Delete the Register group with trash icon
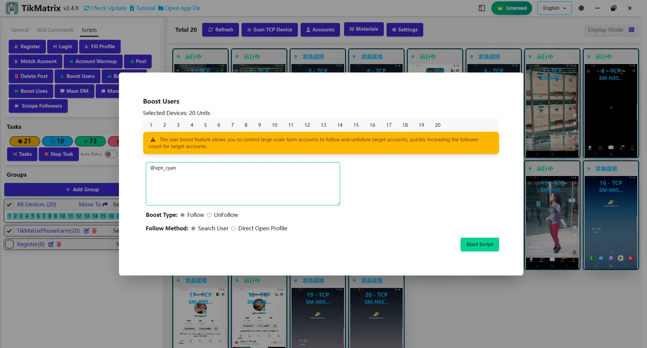 click(x=59, y=244)
